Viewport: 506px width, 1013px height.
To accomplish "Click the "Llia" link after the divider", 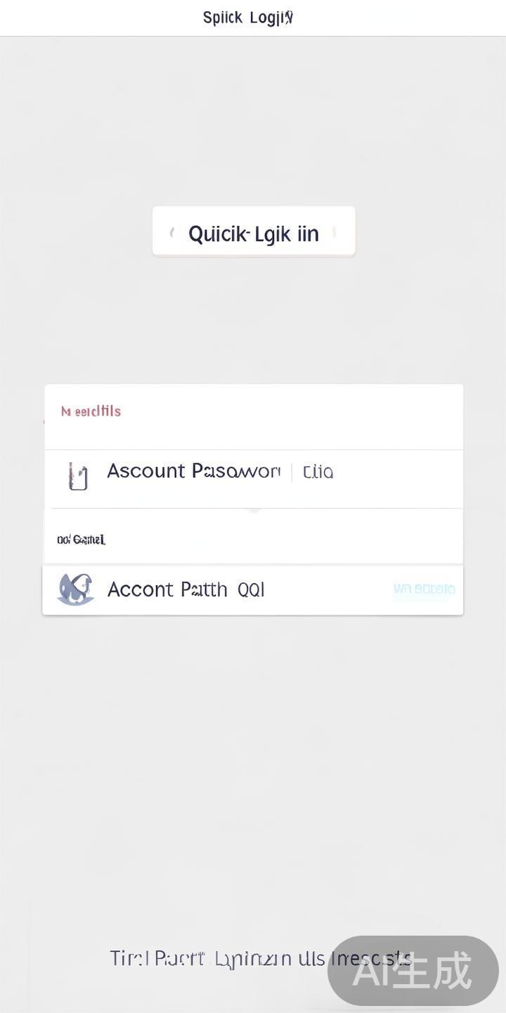I will 318,472.
